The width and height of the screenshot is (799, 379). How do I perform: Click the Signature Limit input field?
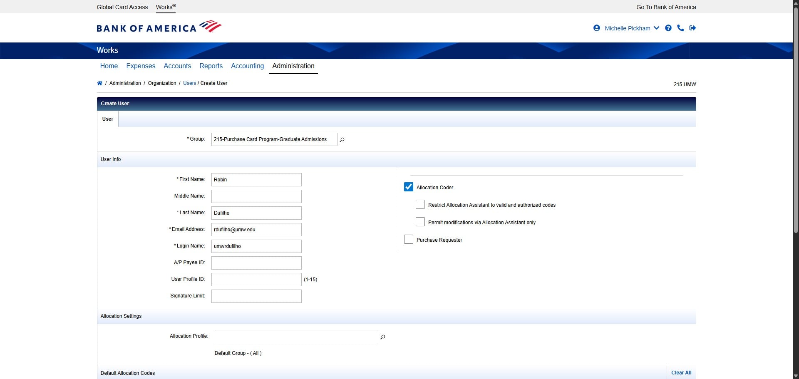[x=256, y=296]
